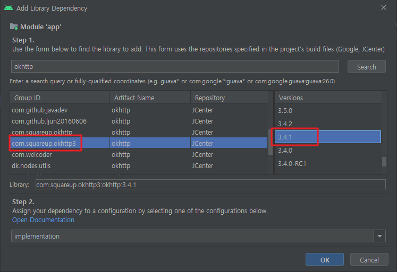Screen dimensions: 397x272
Task: Click the module folder icon beside 'app'
Action: 14,27
